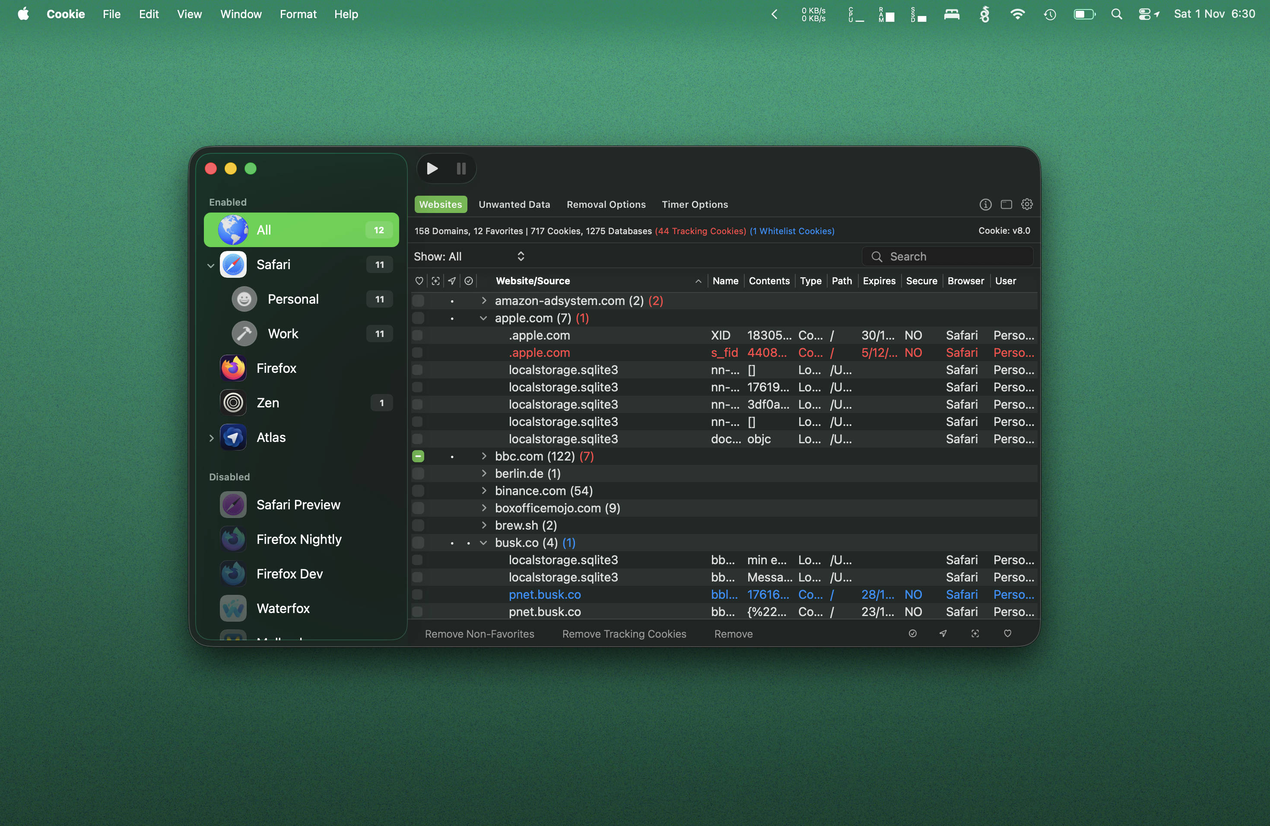Switch to the Timer Options tab

pos(695,204)
